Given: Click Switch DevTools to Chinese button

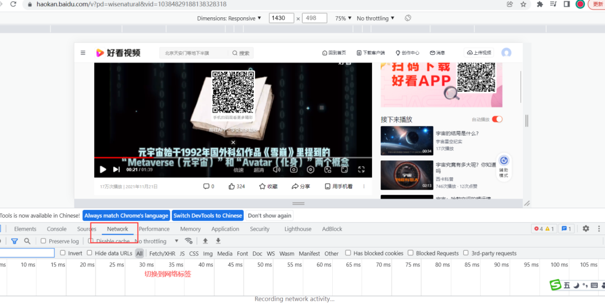Looking at the screenshot, I should 208,216.
